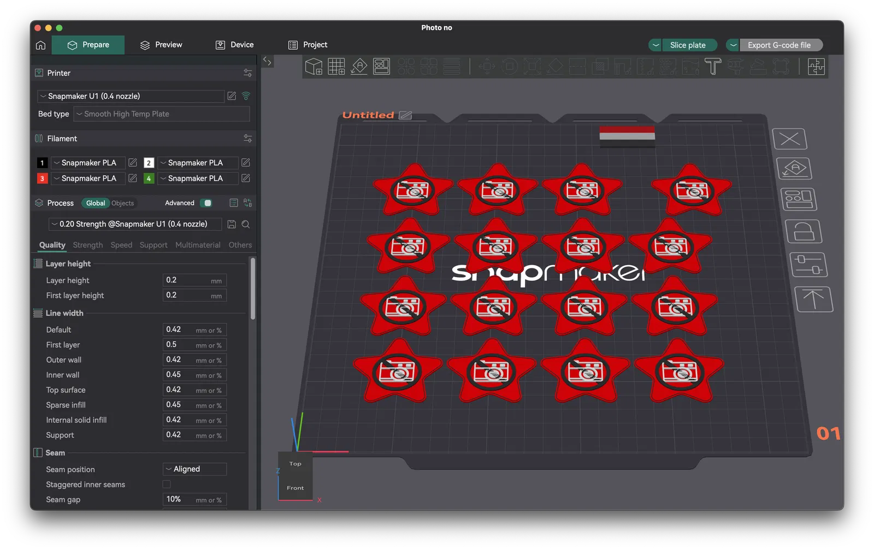874x550 pixels.
Task: Click the plate lock icon
Action: click(804, 231)
